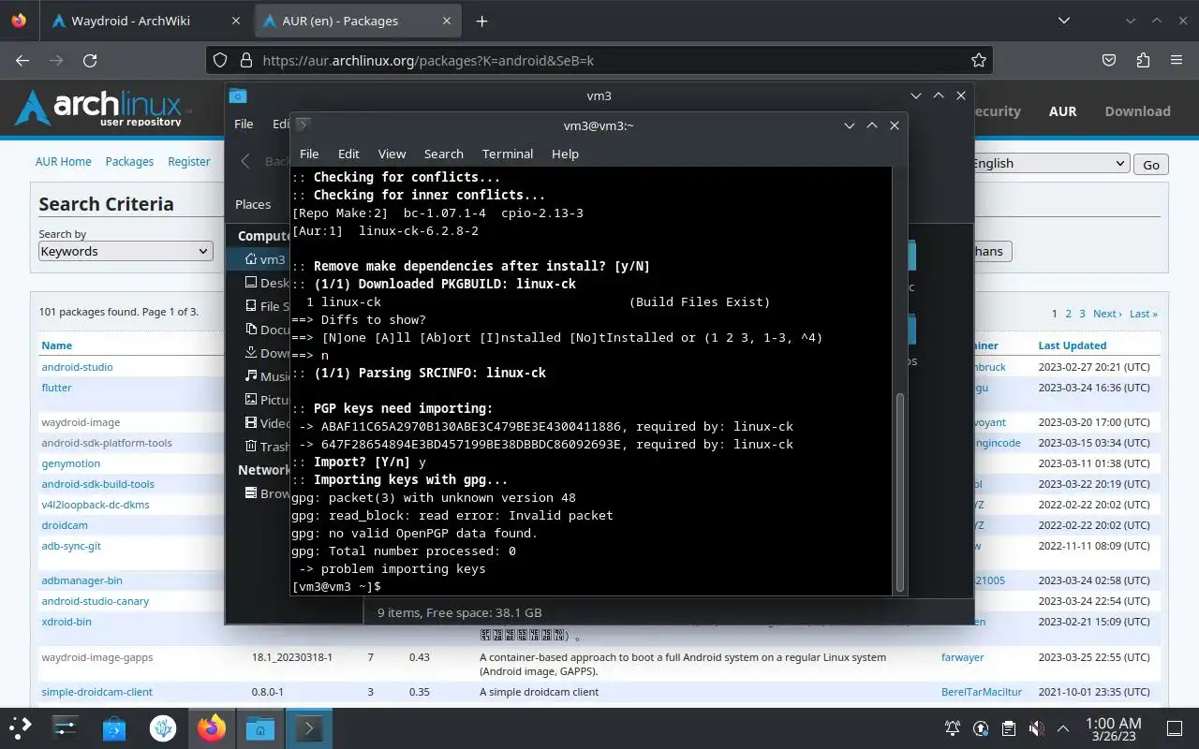Viewport: 1199px width, 749px height.
Task: Open AUR link in site header
Action: [x=1062, y=110]
